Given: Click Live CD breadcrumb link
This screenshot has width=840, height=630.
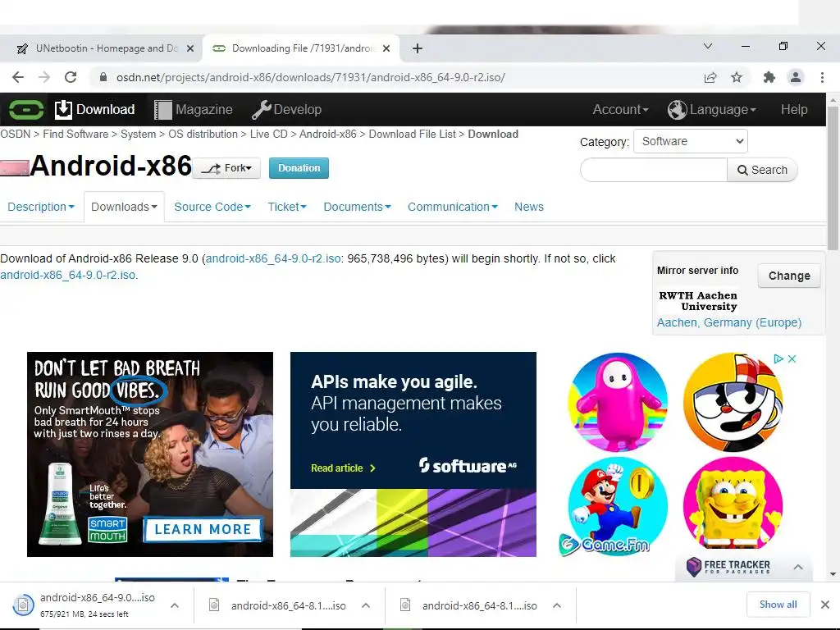Looking at the screenshot, I should coord(269,134).
